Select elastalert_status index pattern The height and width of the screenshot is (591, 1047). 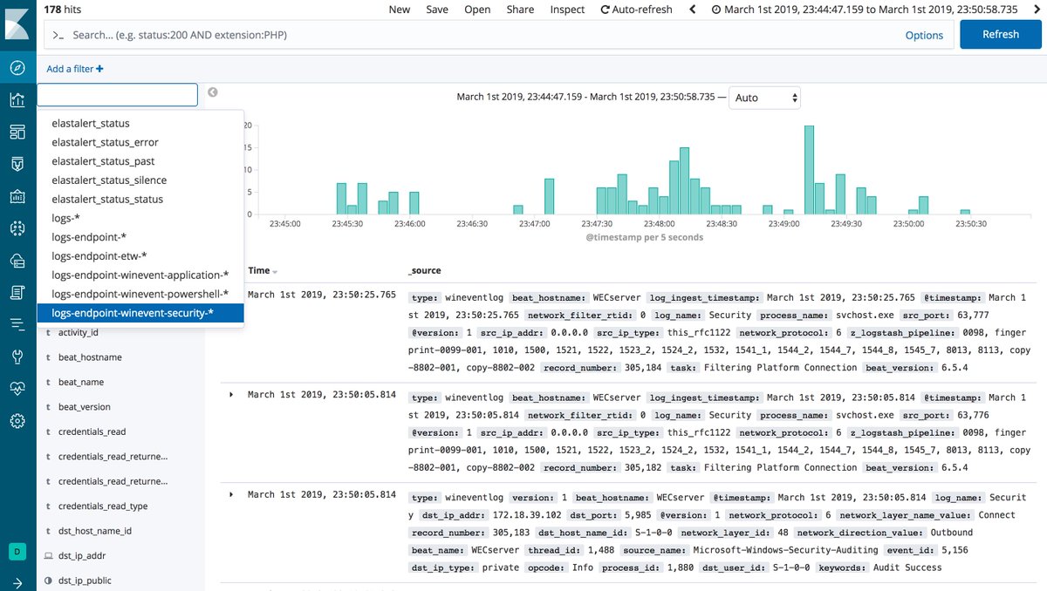pyautogui.click(x=140, y=124)
